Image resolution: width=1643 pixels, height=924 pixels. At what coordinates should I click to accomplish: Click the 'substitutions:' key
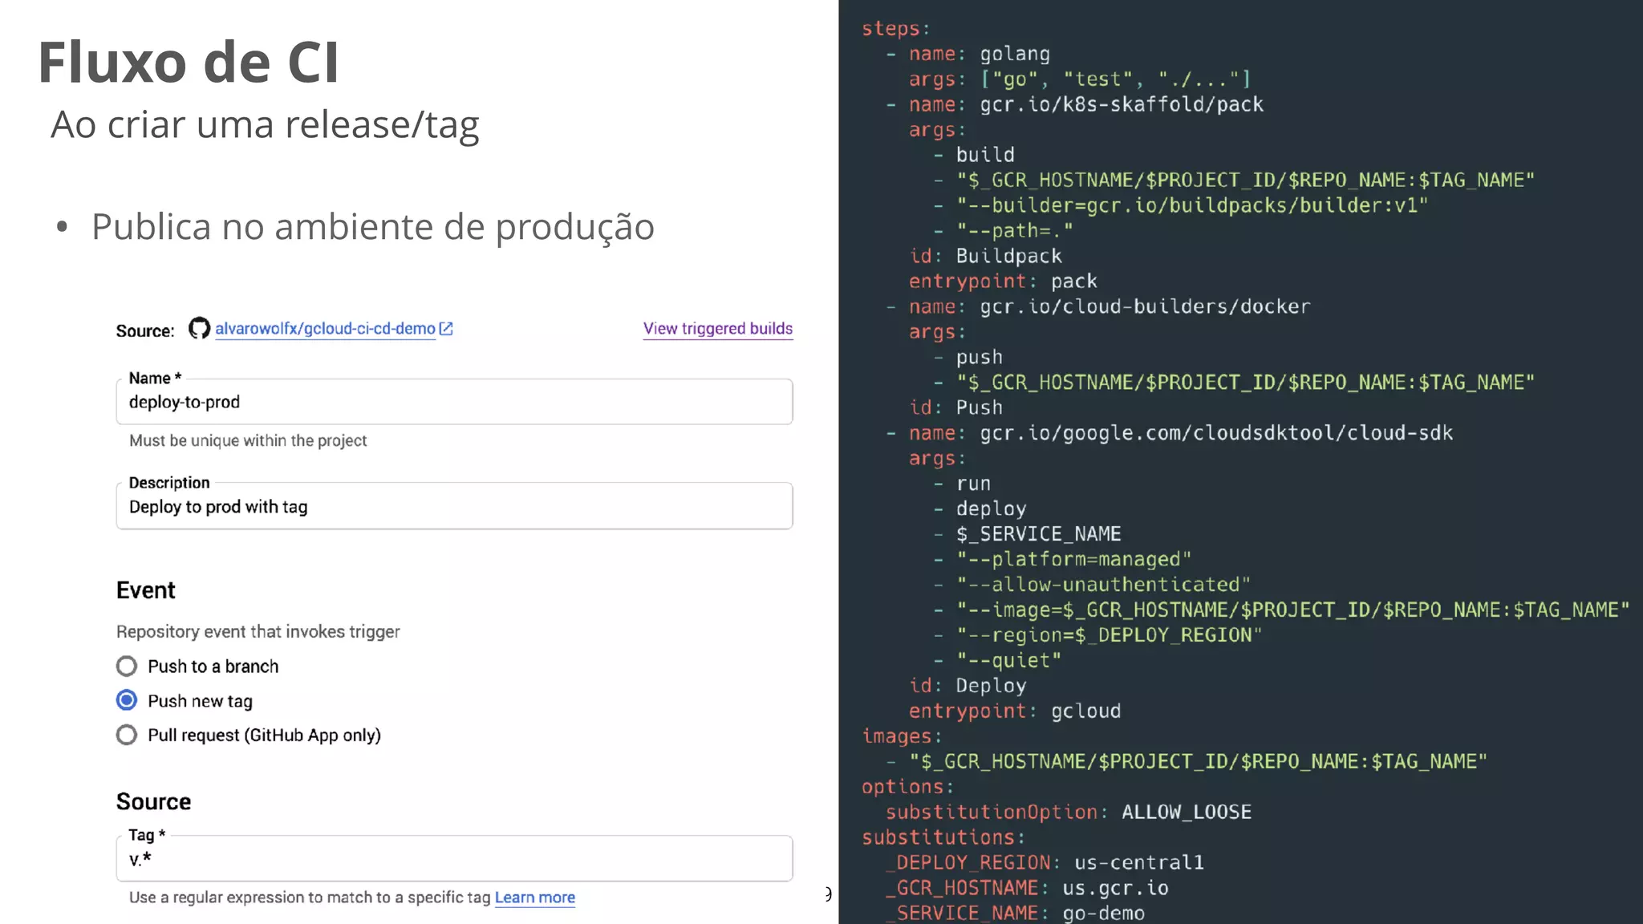pos(943,837)
